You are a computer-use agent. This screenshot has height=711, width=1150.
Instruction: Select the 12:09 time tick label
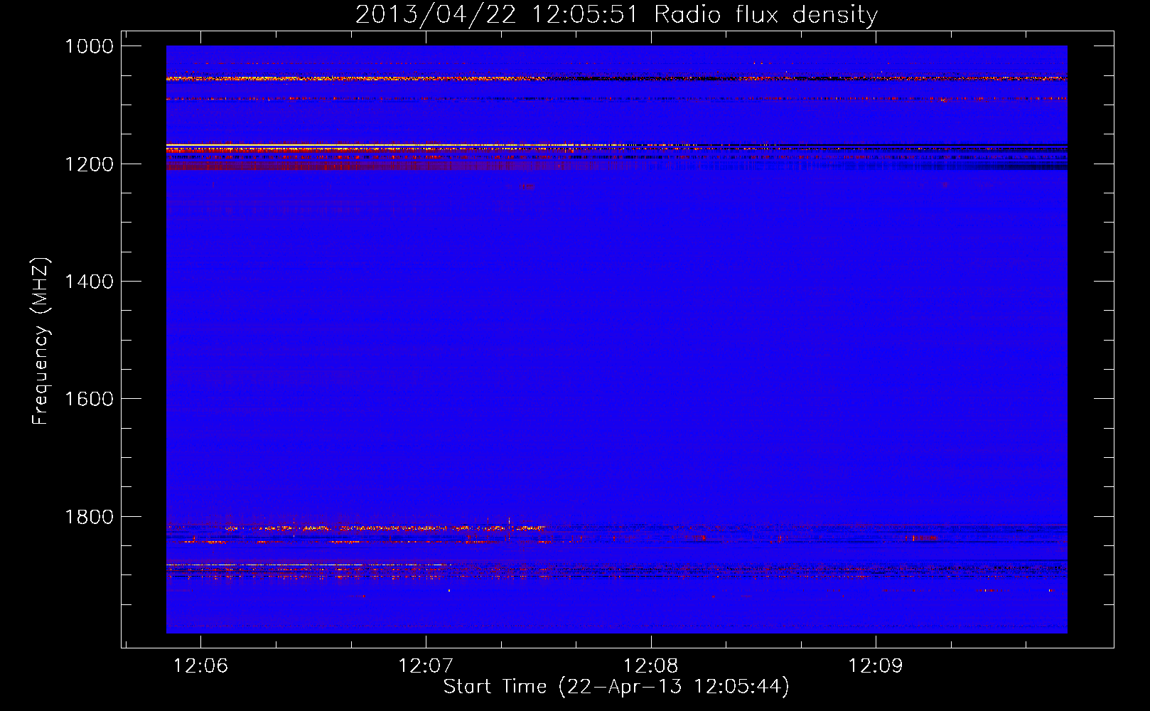(x=876, y=666)
